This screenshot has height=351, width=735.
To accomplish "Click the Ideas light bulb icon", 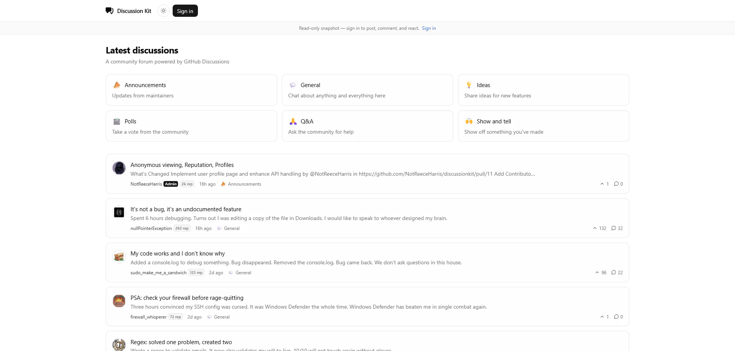I will 469,85.
